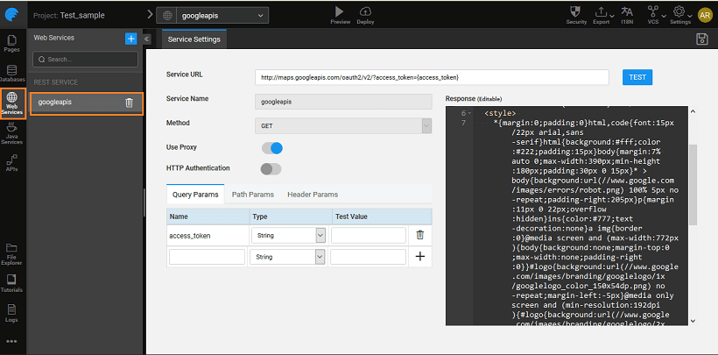Viewport: 718px width, 355px height.
Task: Delete the googleapis service with the trash icon
Action: [129, 103]
